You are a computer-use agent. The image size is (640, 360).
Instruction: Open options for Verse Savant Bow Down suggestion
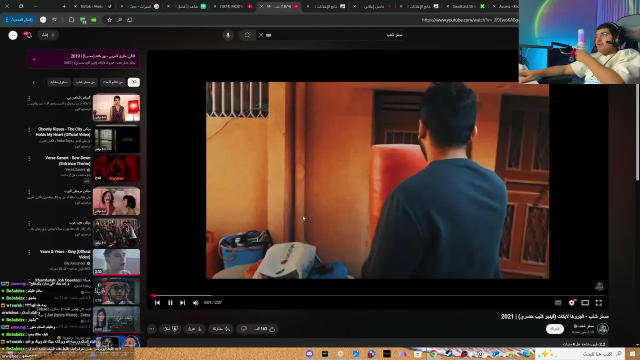(29, 158)
